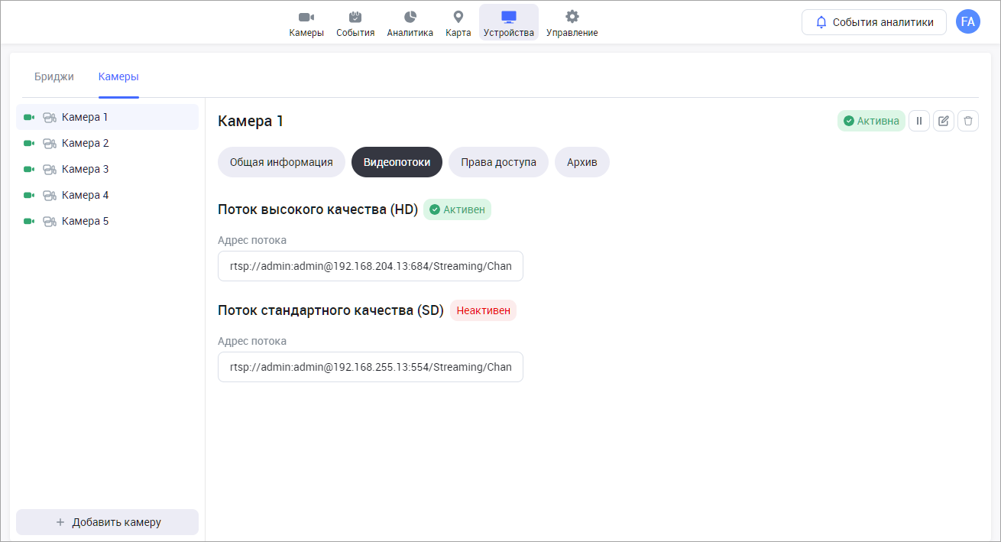
Task: Click the edit pencil icon for Камера 1
Action: (x=944, y=121)
